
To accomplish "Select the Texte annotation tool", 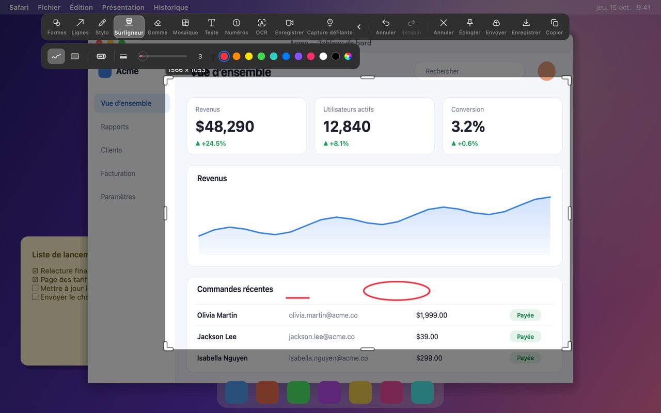I will click(x=212, y=26).
